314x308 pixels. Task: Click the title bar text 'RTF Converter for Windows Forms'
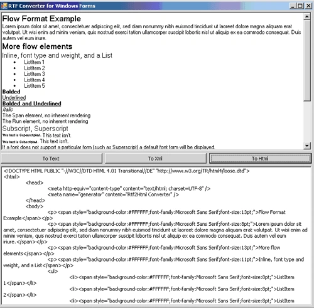coord(51,6)
